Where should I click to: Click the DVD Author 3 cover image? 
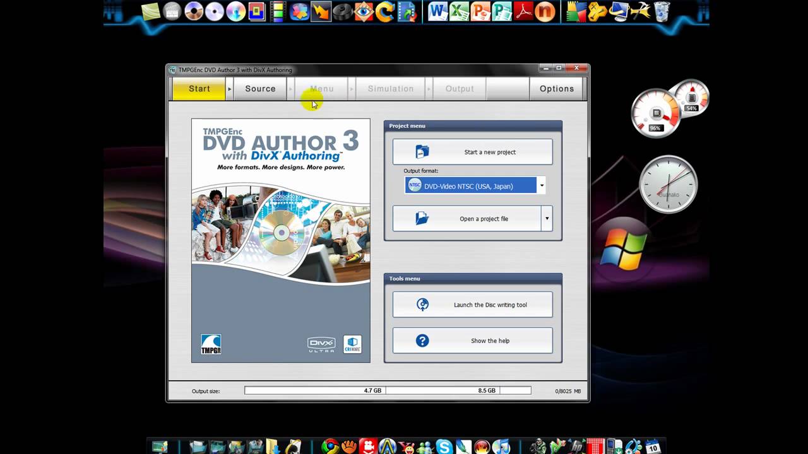(281, 240)
